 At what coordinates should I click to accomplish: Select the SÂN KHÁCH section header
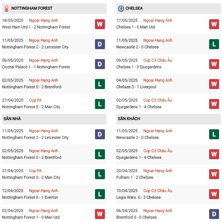pos(129,119)
